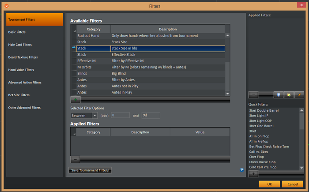
Task: Choose Cold Call Pre Flop quick filter
Action: (263, 167)
